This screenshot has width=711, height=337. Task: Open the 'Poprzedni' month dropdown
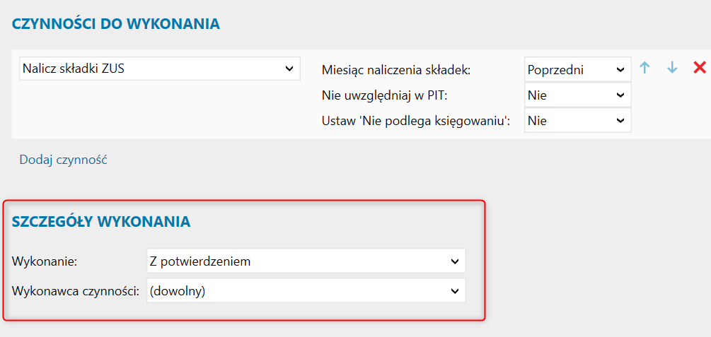(577, 70)
